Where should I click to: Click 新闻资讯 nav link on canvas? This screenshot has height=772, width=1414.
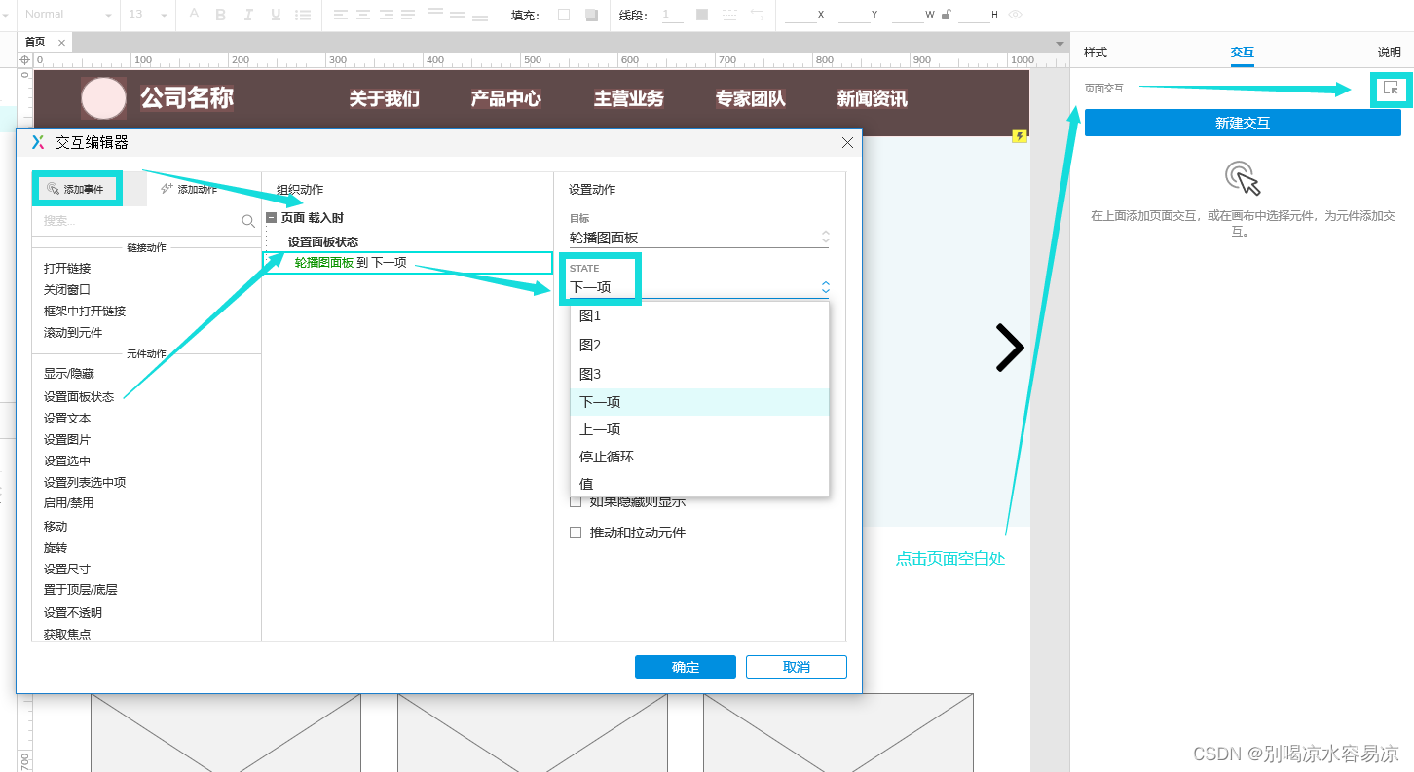click(873, 98)
